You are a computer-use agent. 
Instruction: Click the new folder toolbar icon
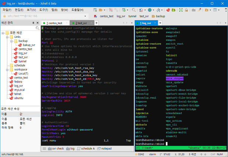click(x=206, y=10)
